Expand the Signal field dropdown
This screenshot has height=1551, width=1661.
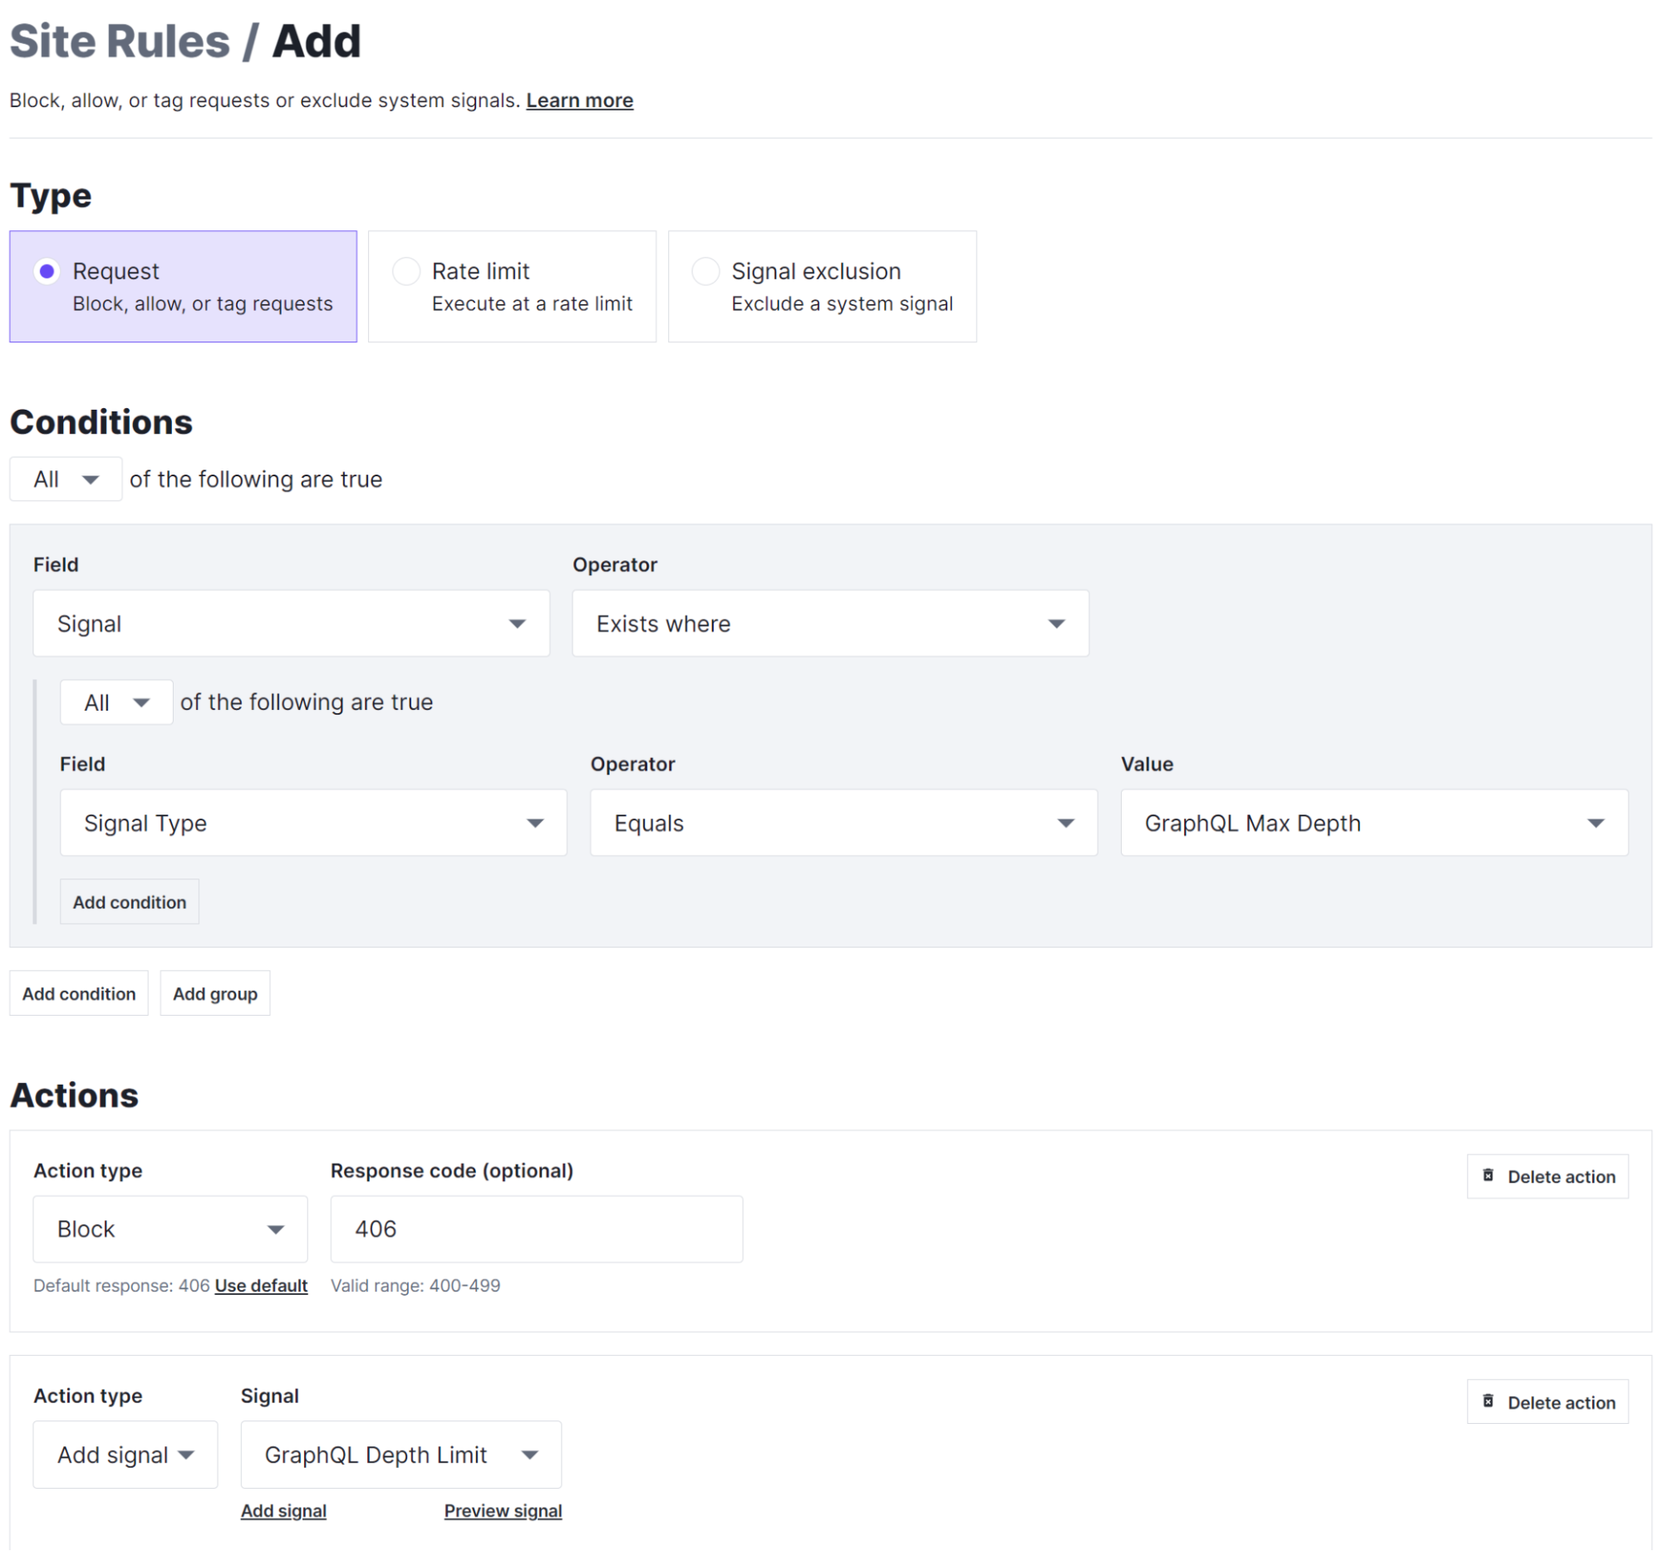pyautogui.click(x=292, y=623)
